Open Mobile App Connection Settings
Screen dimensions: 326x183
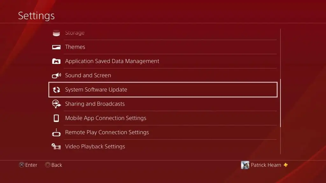[163, 118]
